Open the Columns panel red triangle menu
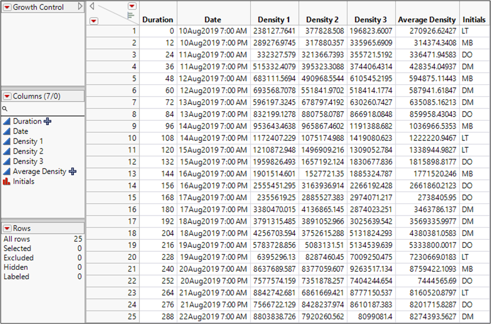The image size is (491, 324). 7,96
